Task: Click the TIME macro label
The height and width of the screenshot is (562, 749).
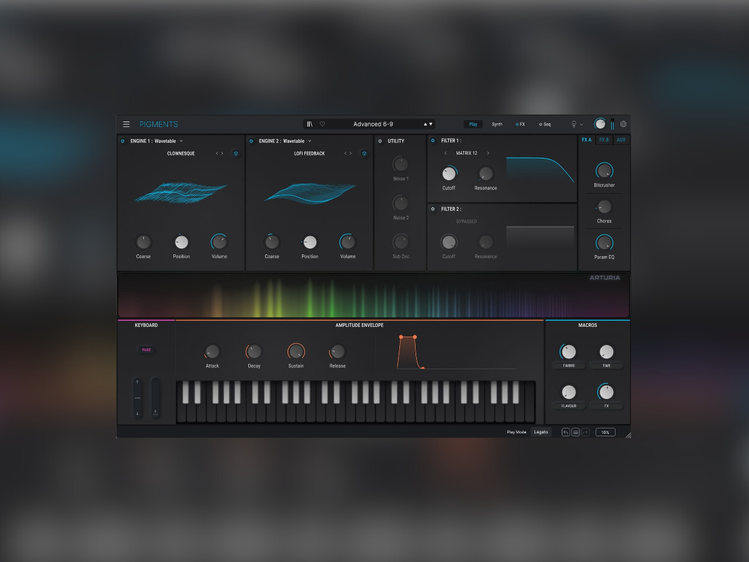Action: (606, 366)
